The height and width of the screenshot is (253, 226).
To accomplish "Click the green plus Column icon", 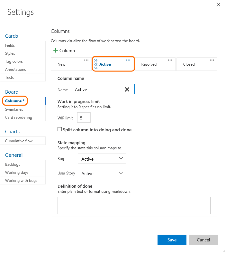I will [56, 51].
